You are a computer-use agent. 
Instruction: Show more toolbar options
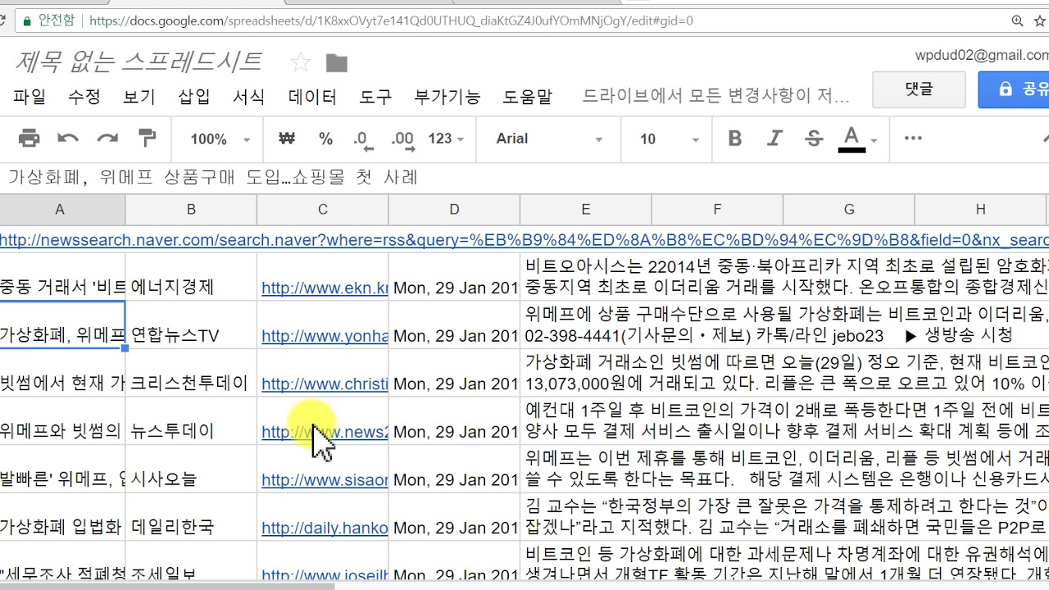click(913, 138)
